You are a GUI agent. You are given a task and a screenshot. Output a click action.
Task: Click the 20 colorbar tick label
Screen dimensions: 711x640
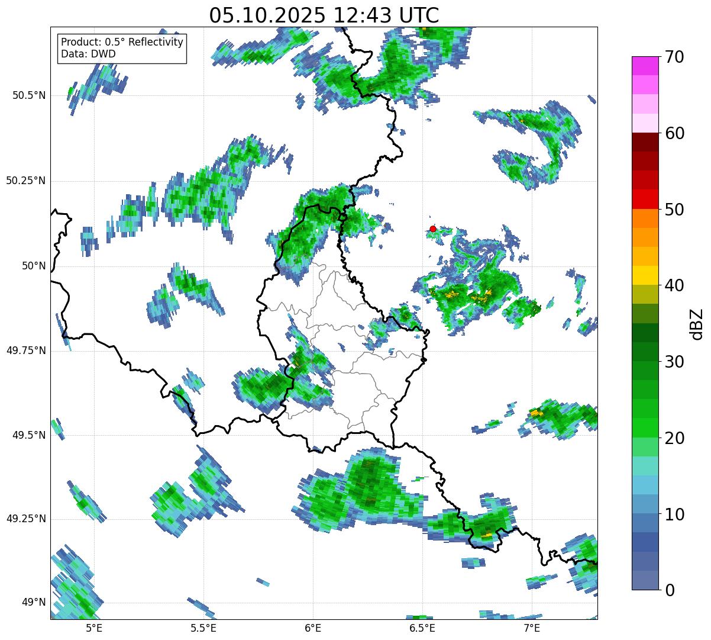[674, 438]
